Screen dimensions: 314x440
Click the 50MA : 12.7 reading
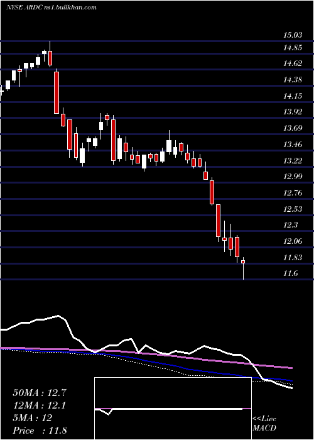(40, 393)
